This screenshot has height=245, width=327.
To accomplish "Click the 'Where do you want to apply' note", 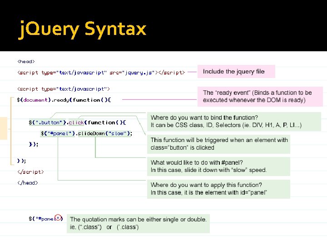I will coord(218,189).
